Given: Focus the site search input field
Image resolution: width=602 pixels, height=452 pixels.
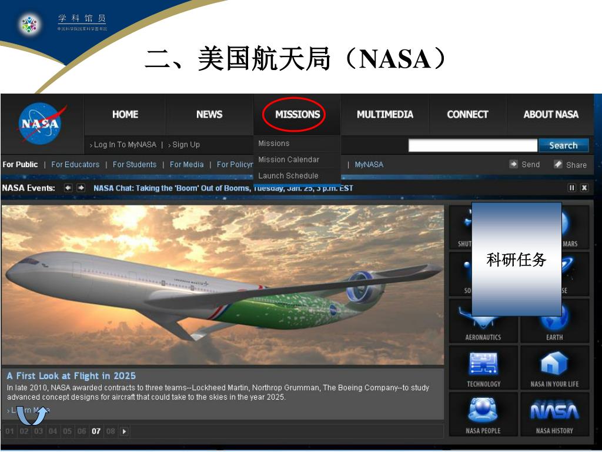Looking at the screenshot, I should point(473,146).
